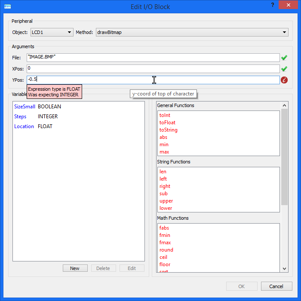Open the Object LCD1 dropdown
301x301 pixels.
tap(52, 32)
